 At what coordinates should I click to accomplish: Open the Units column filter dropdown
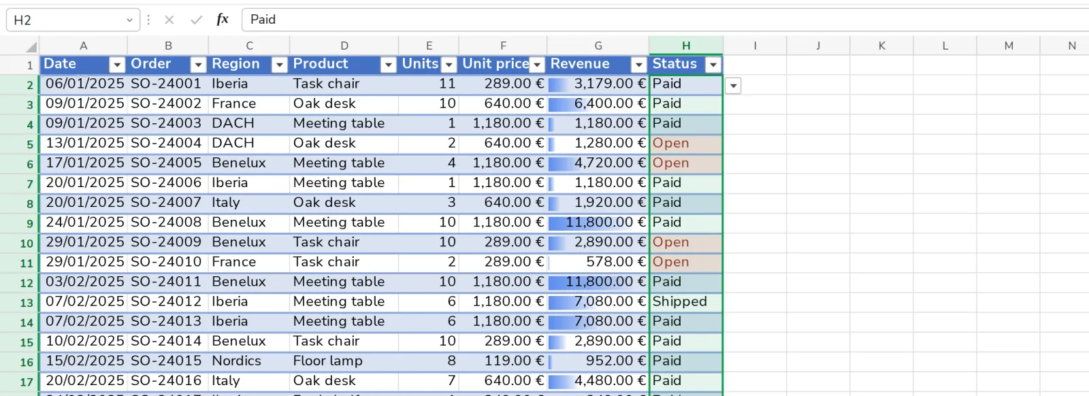tap(449, 65)
